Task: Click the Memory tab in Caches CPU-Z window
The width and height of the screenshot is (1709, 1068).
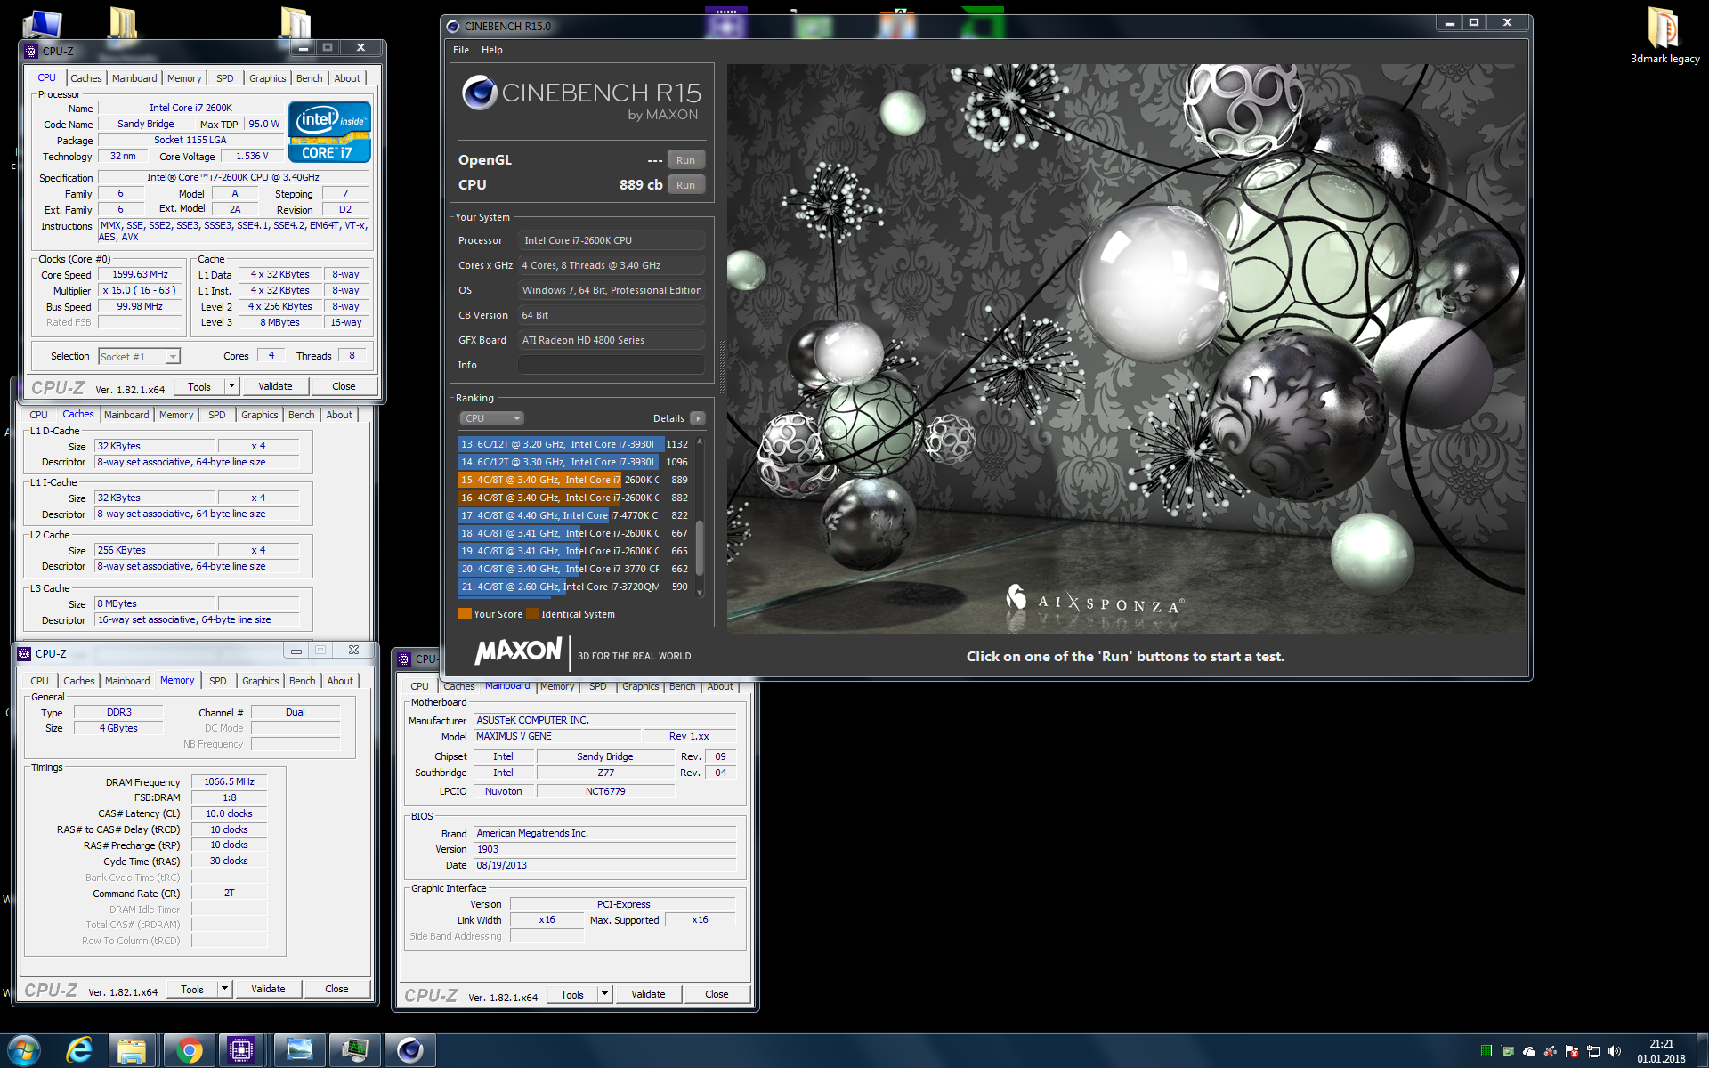Action: point(176,415)
